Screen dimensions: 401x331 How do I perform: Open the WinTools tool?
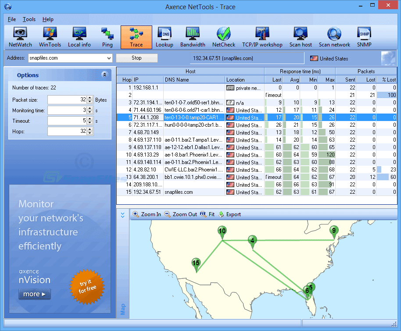[x=50, y=37]
